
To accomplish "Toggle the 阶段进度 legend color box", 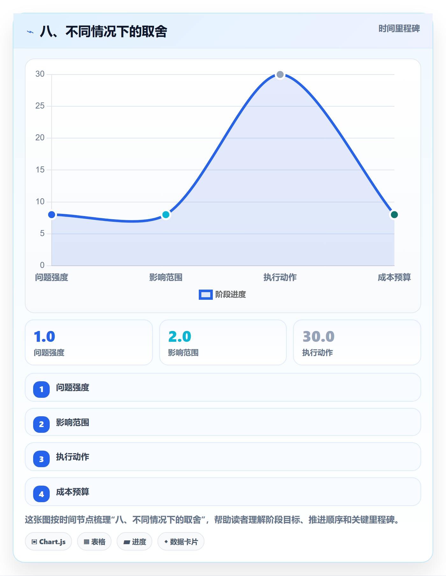I will tap(206, 295).
